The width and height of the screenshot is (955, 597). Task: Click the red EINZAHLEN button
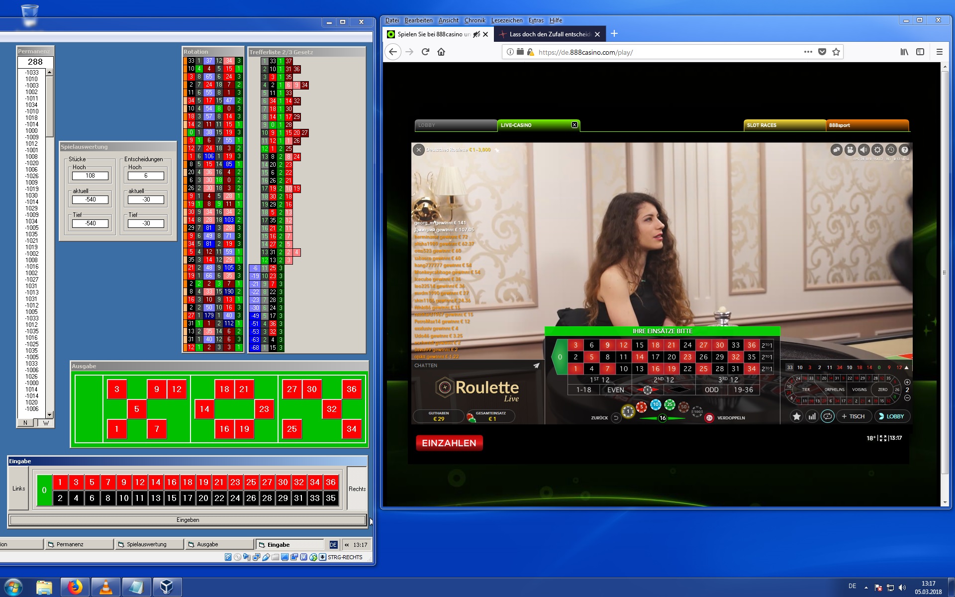(449, 443)
